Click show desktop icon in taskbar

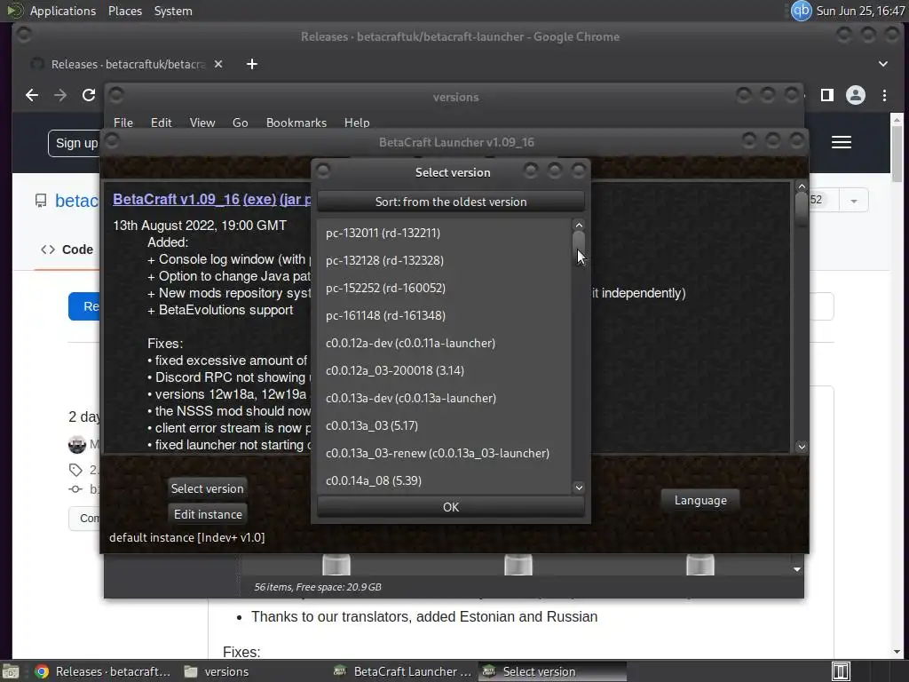click(x=11, y=671)
